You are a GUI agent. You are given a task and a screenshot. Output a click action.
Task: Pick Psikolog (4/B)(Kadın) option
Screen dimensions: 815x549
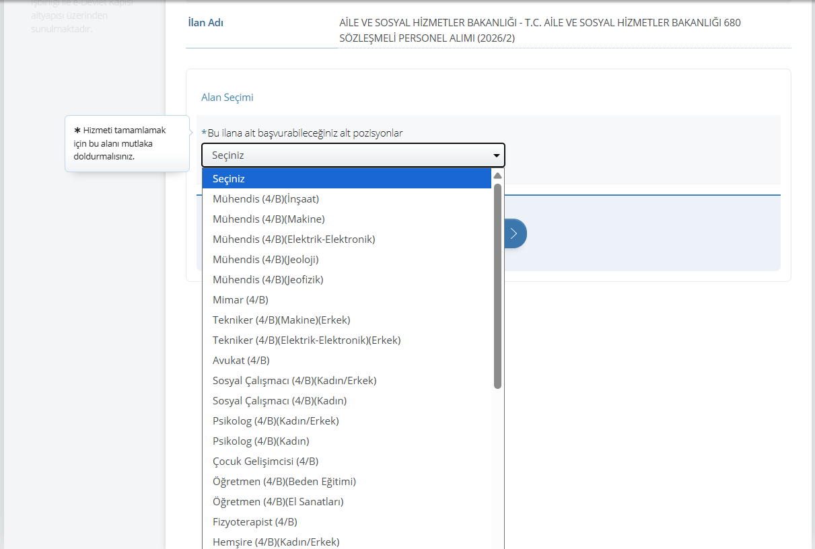point(347,441)
